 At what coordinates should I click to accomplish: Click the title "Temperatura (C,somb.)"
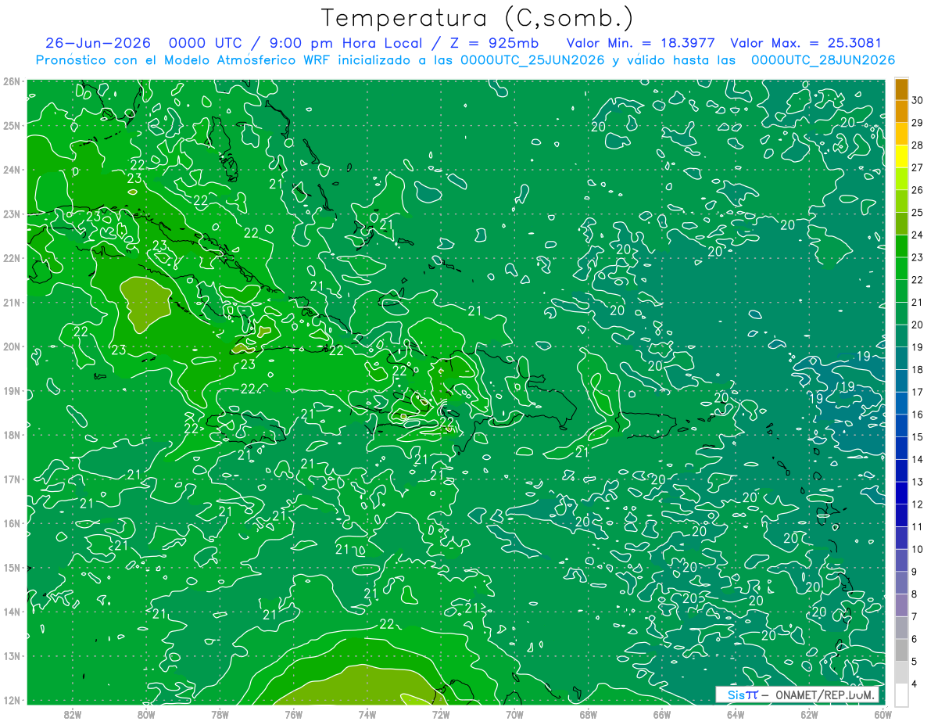[x=478, y=17]
